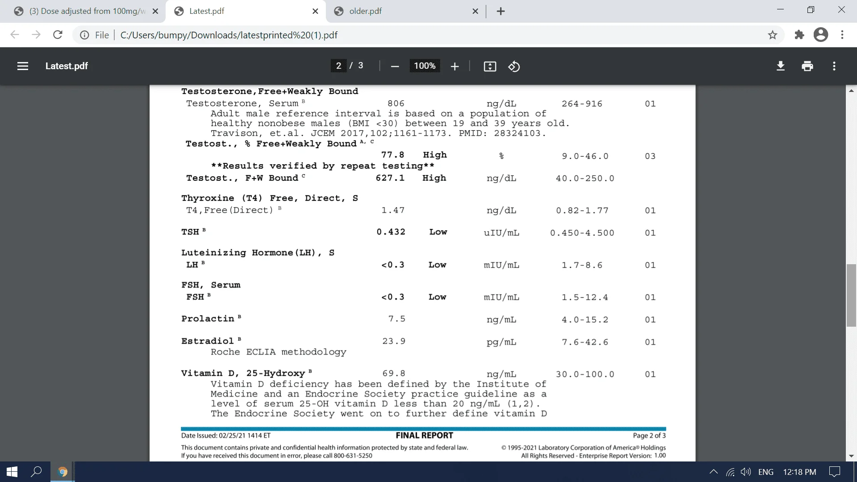This screenshot has width=857, height=482.
Task: Click the PDF zoom in plus icon
Action: click(x=454, y=66)
